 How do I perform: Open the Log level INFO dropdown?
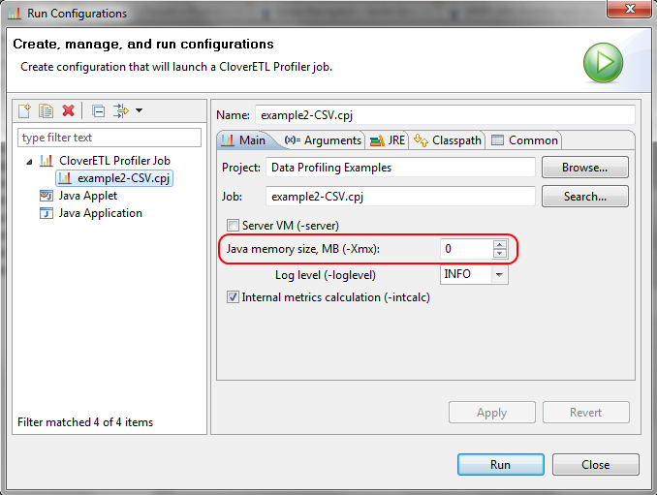[474, 275]
